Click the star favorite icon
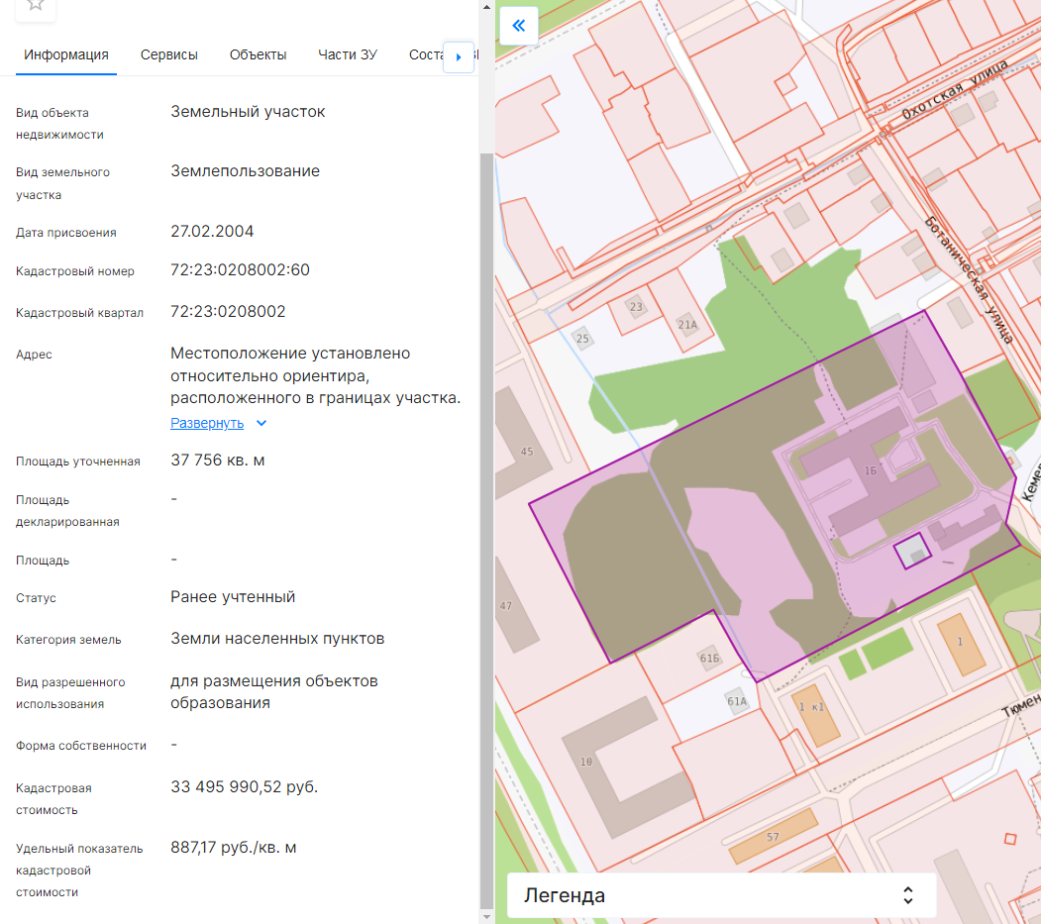 click(x=35, y=5)
